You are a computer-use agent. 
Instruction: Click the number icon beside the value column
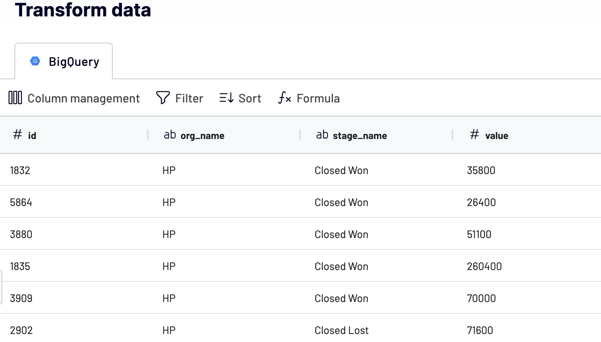pos(474,134)
